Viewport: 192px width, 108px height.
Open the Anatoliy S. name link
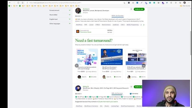coord(86,9)
